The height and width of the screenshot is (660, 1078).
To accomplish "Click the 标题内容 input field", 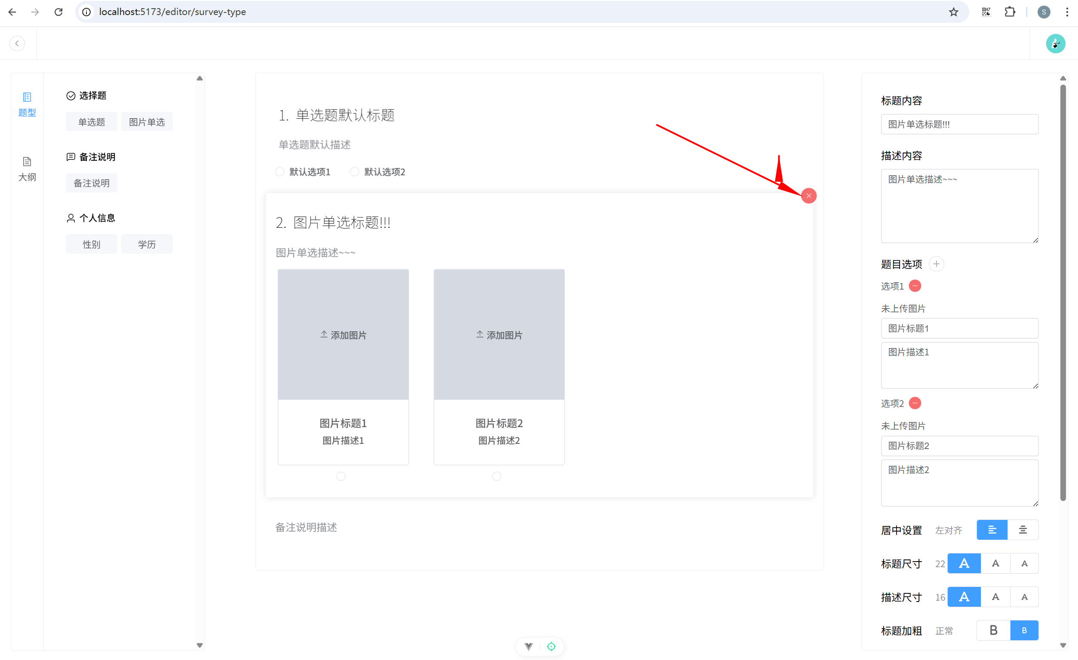I will pos(959,124).
